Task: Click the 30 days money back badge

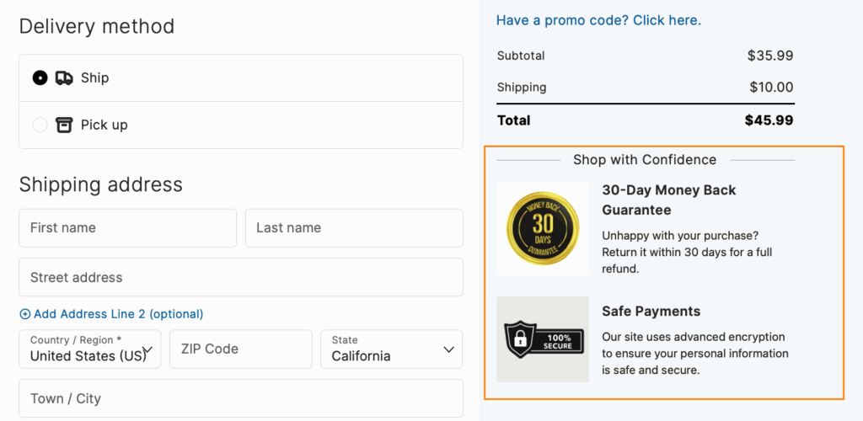Action: pos(543,229)
